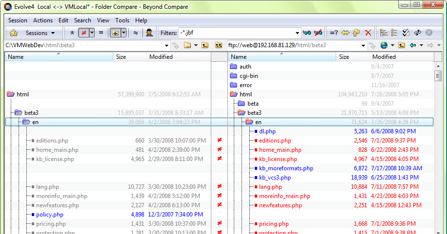Open the Show Differences dropdown arrow
Viewport: 447px width, 234px height.
[92, 33]
